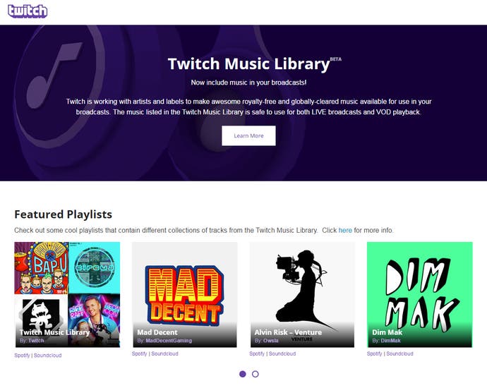Open Spotify link under Twitch Music Library

(22, 355)
